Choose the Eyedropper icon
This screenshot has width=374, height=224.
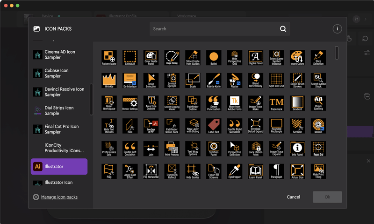pyautogui.click(x=235, y=171)
